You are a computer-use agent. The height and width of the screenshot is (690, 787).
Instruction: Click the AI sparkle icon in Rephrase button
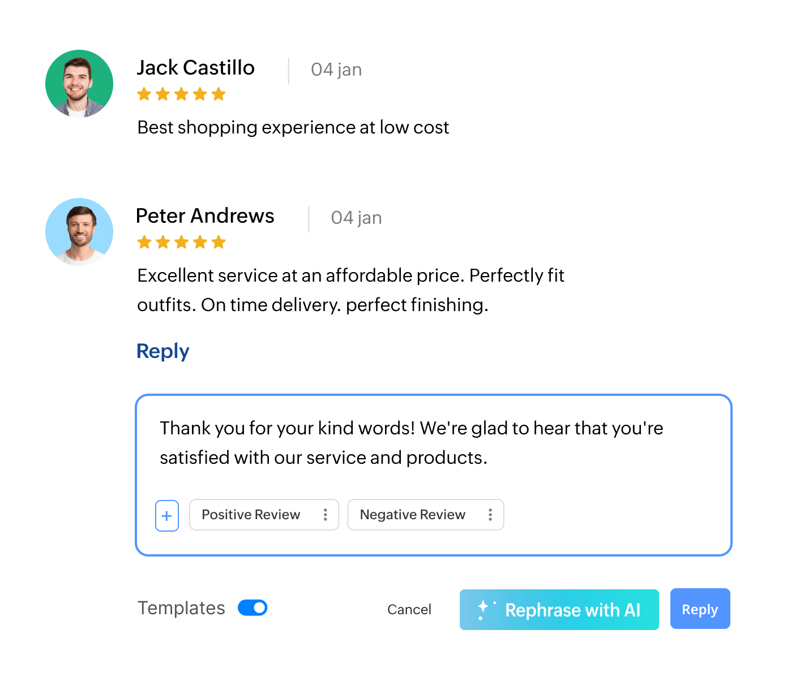[485, 609]
